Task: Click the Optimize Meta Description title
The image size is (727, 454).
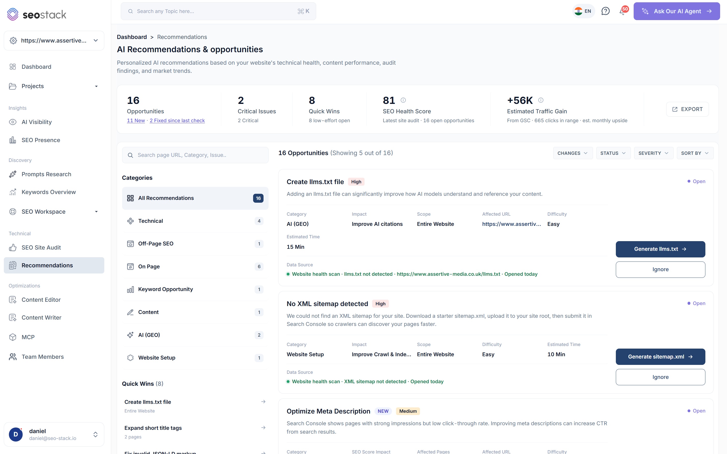Action: coord(328,411)
